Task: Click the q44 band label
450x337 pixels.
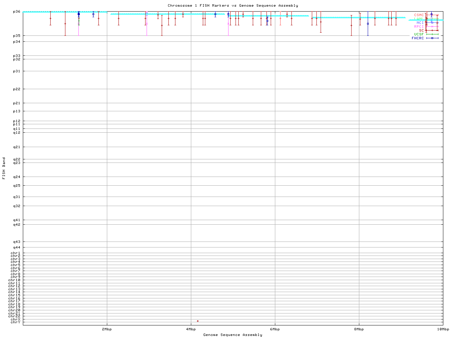Action: point(17,247)
